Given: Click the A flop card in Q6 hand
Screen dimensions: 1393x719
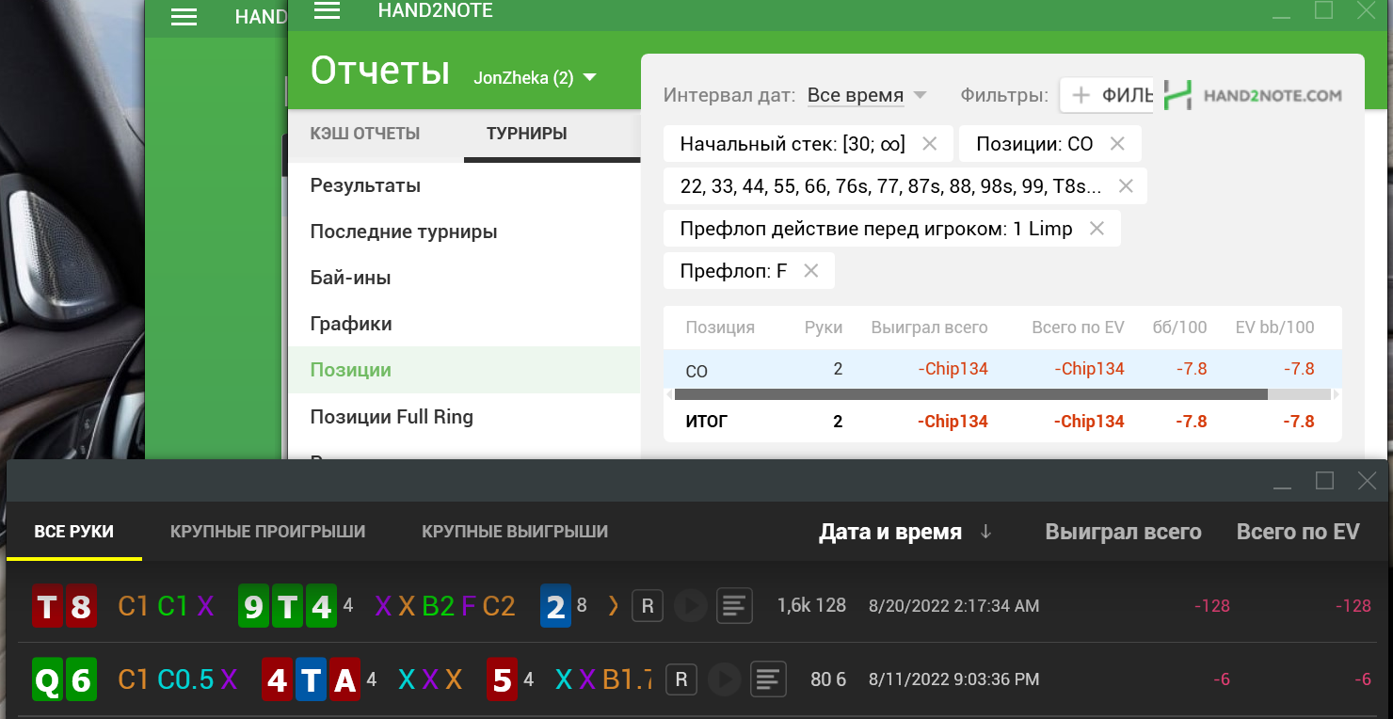Looking at the screenshot, I should [345, 679].
